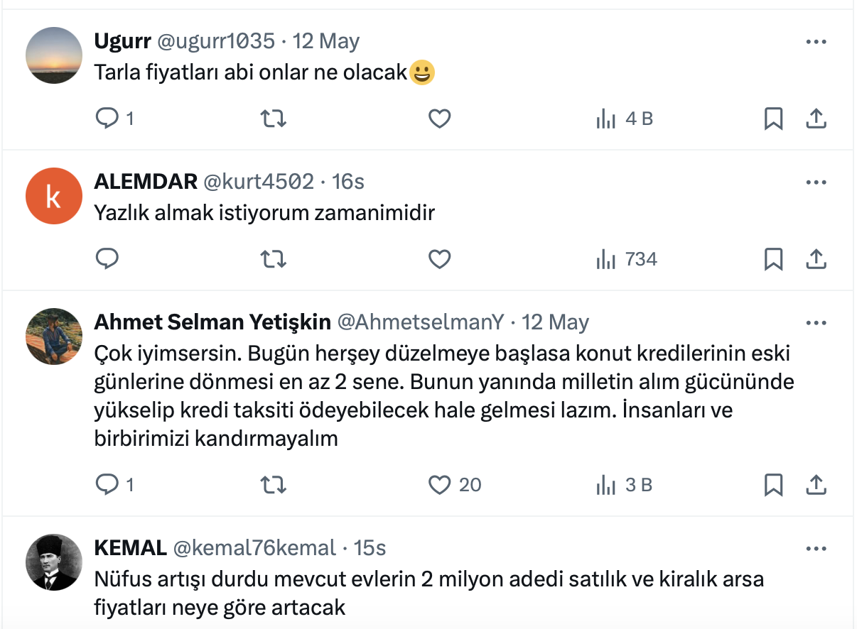This screenshot has width=857, height=629.
Task: Open the 12 May timestamp on Ugurr's tweet
Action: (326, 41)
